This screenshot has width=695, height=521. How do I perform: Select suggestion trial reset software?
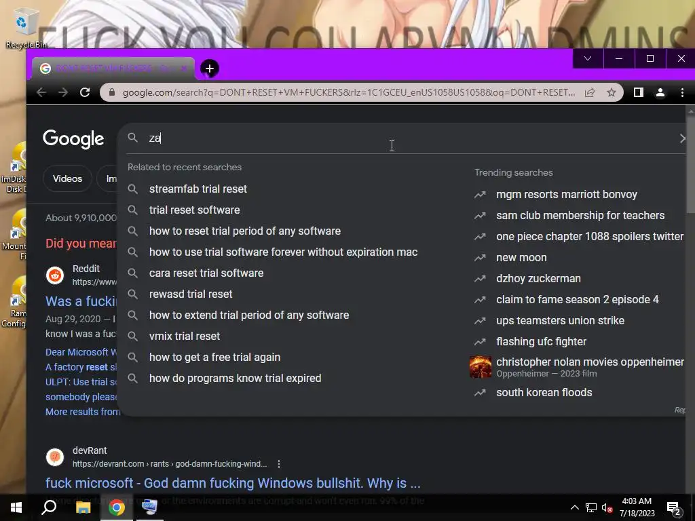pos(194,210)
